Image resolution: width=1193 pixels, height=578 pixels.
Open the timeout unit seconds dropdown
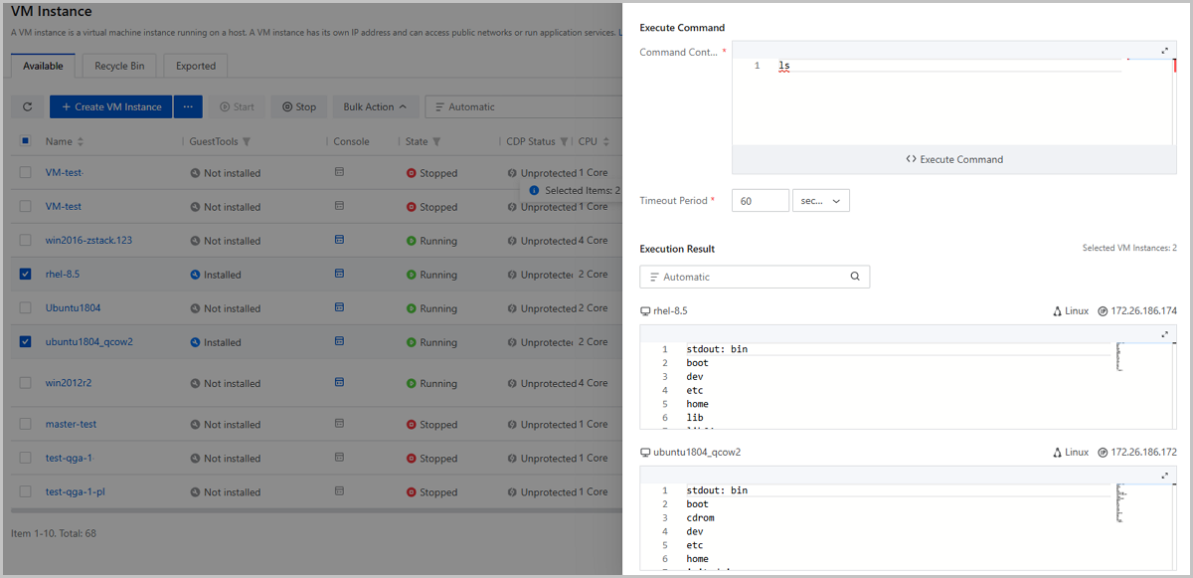tap(820, 201)
